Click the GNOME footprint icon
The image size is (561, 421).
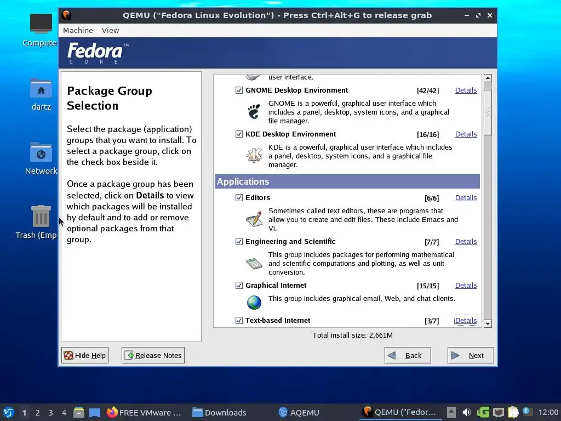click(254, 112)
